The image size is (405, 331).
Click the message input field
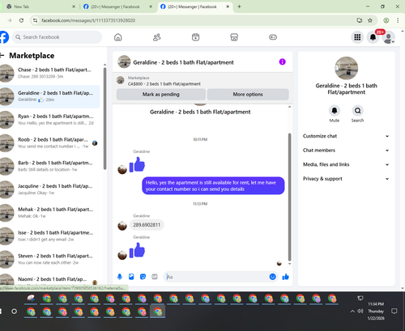[x=216, y=277]
